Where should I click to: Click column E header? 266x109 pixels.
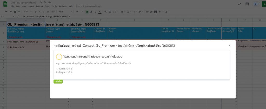tap(134, 20)
